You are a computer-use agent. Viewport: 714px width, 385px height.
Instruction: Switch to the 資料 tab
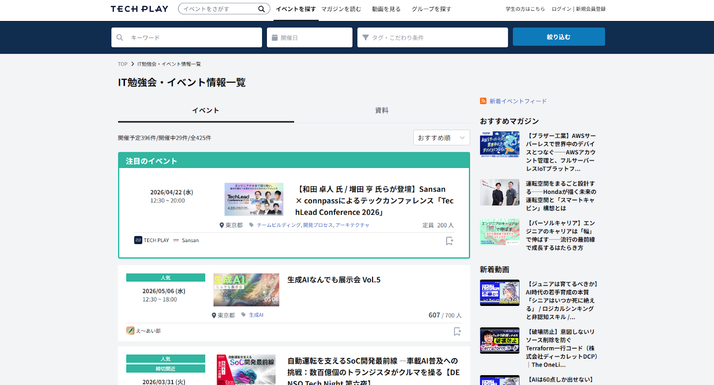pyautogui.click(x=382, y=110)
